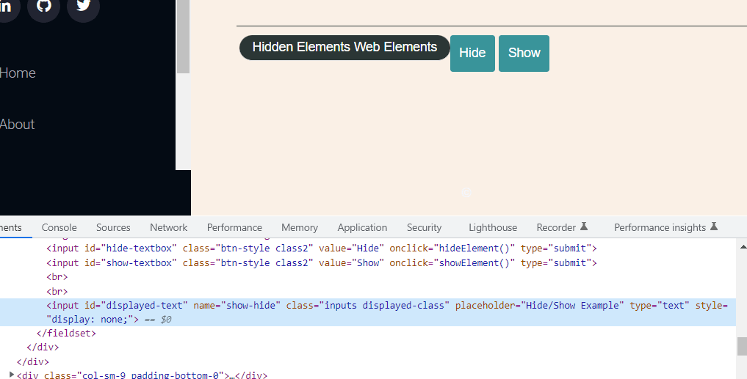Click the Hidden Elements Web Elements label
The width and height of the screenshot is (747, 379).
tap(344, 48)
